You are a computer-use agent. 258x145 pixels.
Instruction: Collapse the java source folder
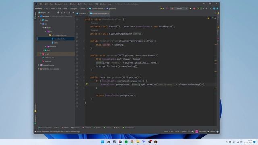[x=46, y=31]
